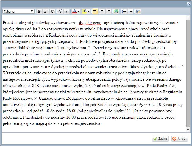Viewport: 192px width, 146px height.
Task: Insert a hyperlink with globe icon
Action: point(116,12)
